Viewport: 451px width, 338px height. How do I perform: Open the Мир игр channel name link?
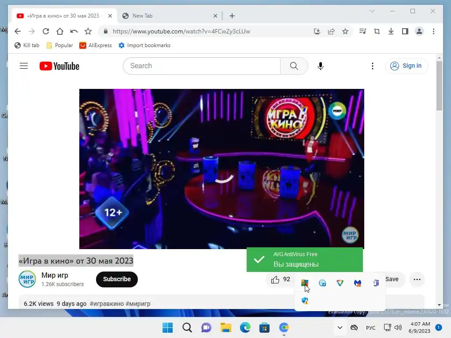click(x=55, y=275)
